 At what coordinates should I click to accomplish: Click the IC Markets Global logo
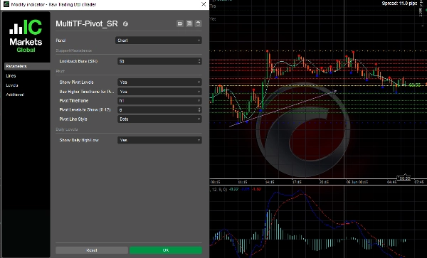[26, 36]
